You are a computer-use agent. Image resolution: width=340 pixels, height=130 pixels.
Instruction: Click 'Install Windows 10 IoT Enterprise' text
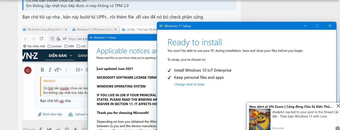coord(203,70)
